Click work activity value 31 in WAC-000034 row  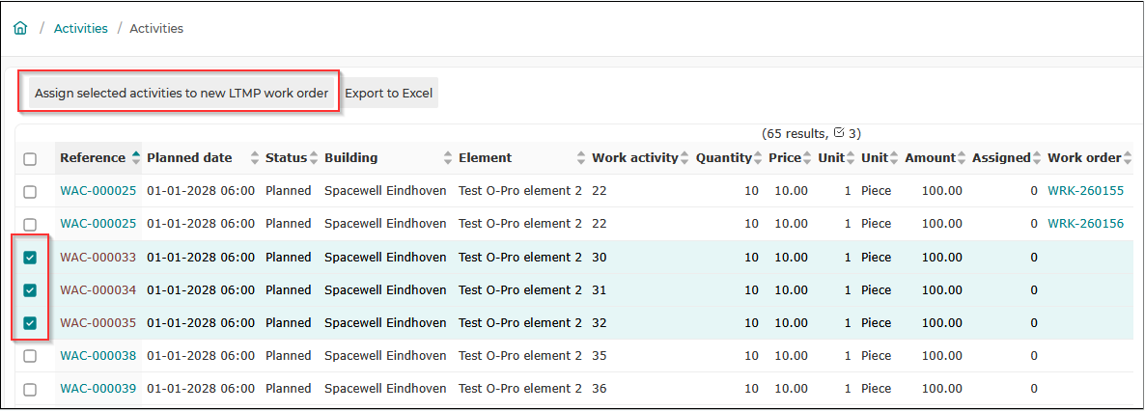[x=600, y=289]
